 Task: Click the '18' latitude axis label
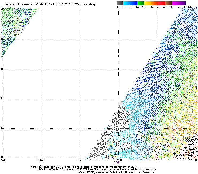2,39
